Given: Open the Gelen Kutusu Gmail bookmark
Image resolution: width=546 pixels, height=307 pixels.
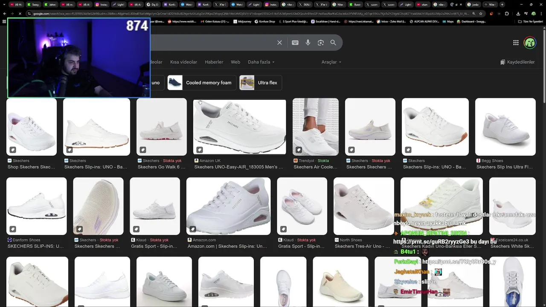Looking at the screenshot, I should point(215,21).
